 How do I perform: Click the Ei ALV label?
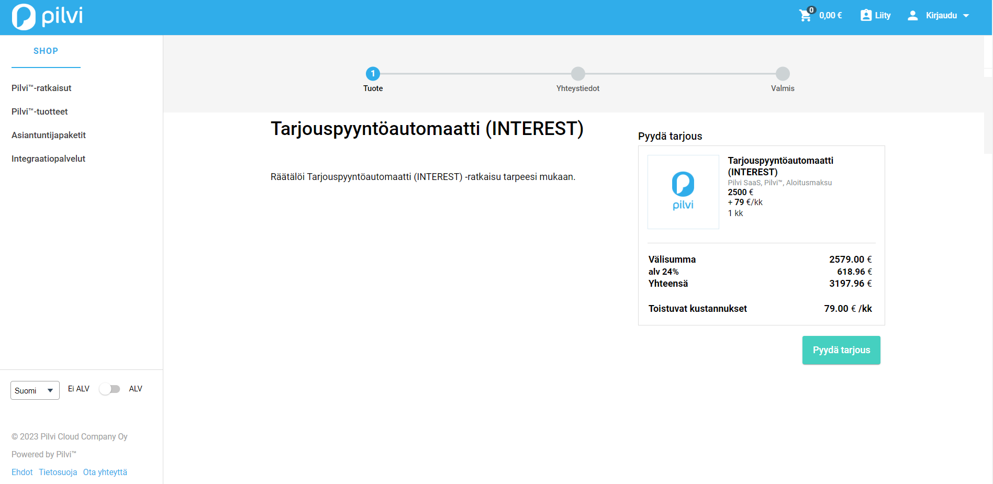click(x=79, y=389)
